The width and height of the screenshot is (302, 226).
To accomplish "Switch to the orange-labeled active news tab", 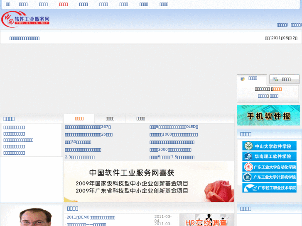I will tap(79, 119).
